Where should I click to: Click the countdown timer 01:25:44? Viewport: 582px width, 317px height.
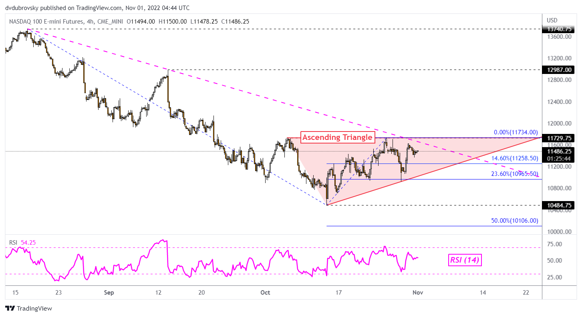560,158
